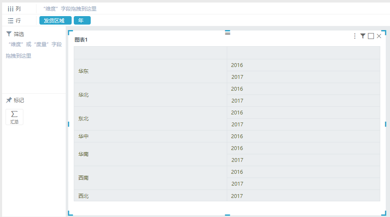Click the 2016 cell for 华中
The image size is (390, 217).
[304, 136]
